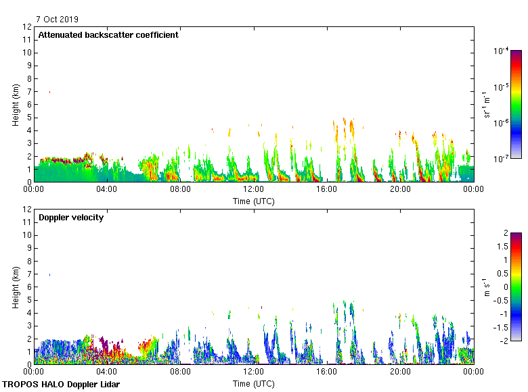Click the 12:00 tick on the backscatter plot
The image size is (528, 392).
254,191
